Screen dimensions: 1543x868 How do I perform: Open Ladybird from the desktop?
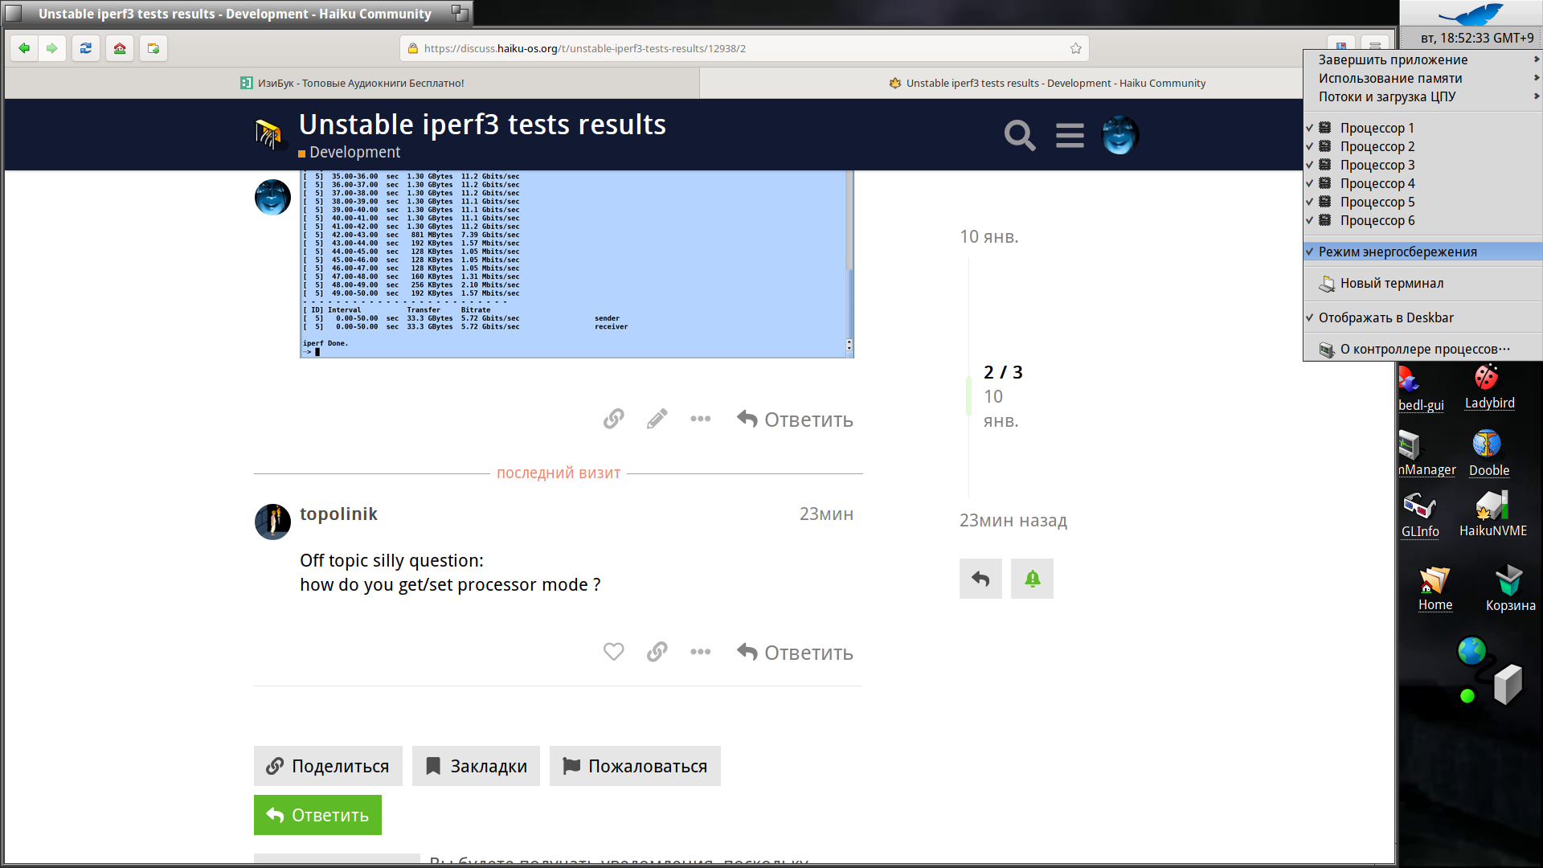point(1489,387)
